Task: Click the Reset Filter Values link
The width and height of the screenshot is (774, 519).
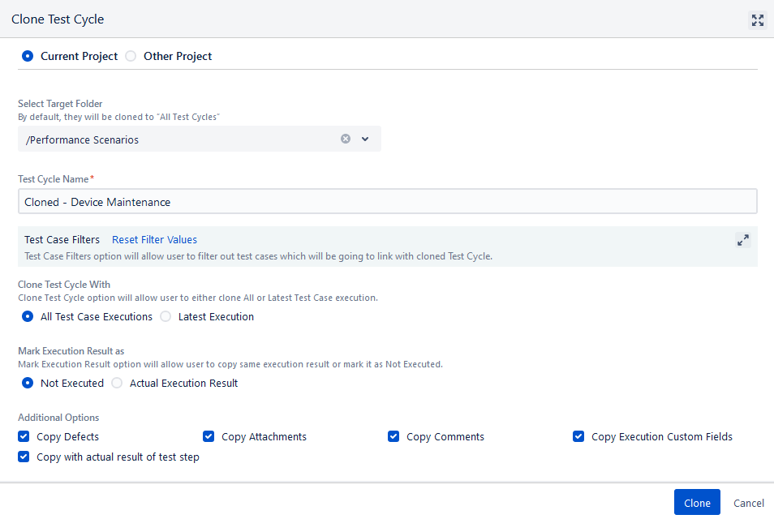Action: tap(154, 239)
